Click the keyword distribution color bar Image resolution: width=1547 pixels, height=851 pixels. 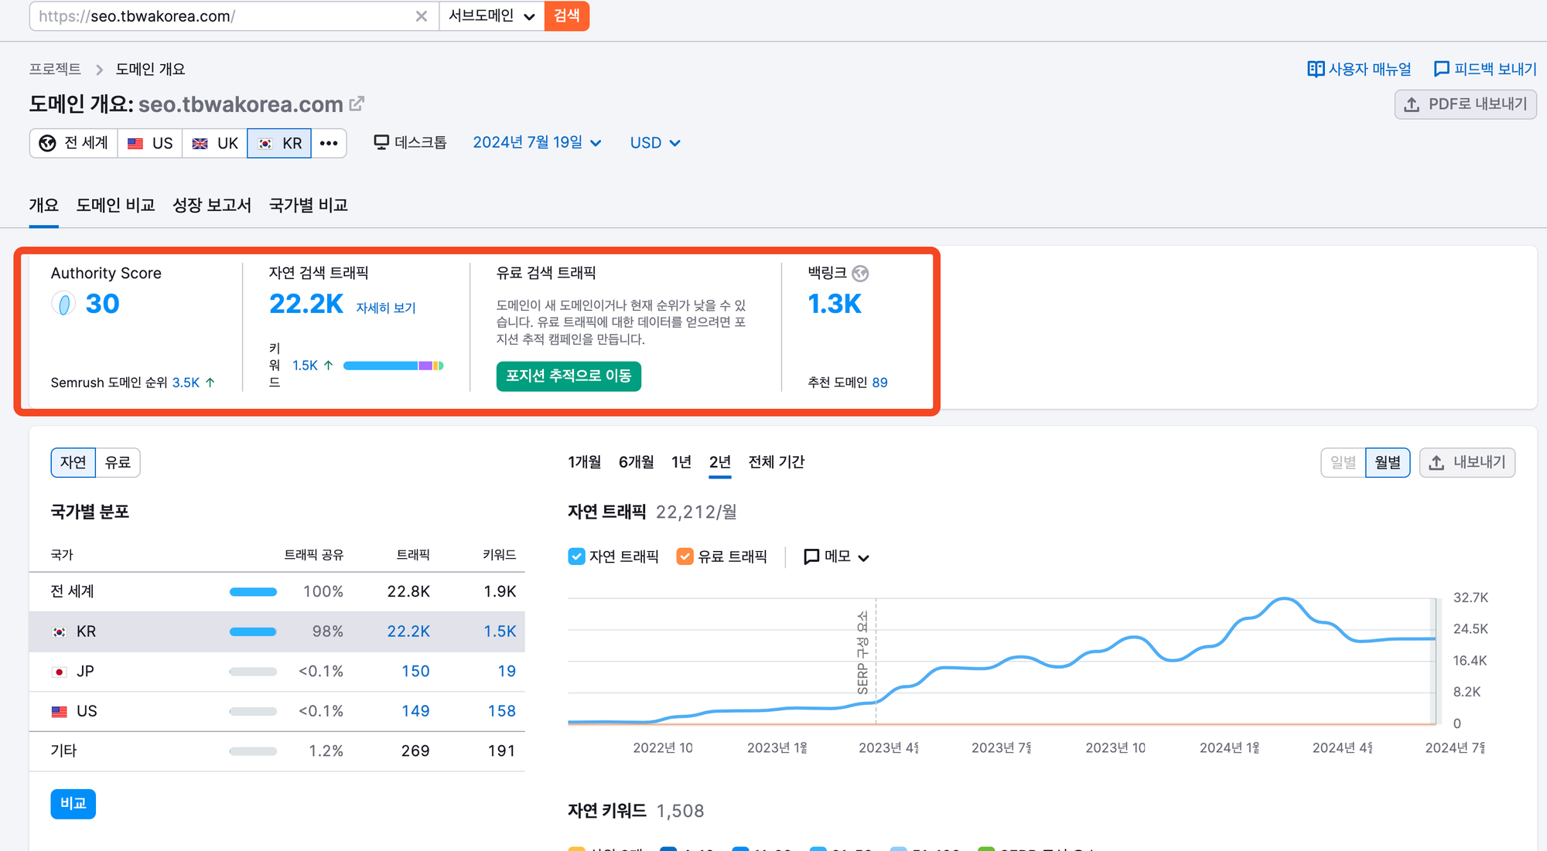(394, 366)
